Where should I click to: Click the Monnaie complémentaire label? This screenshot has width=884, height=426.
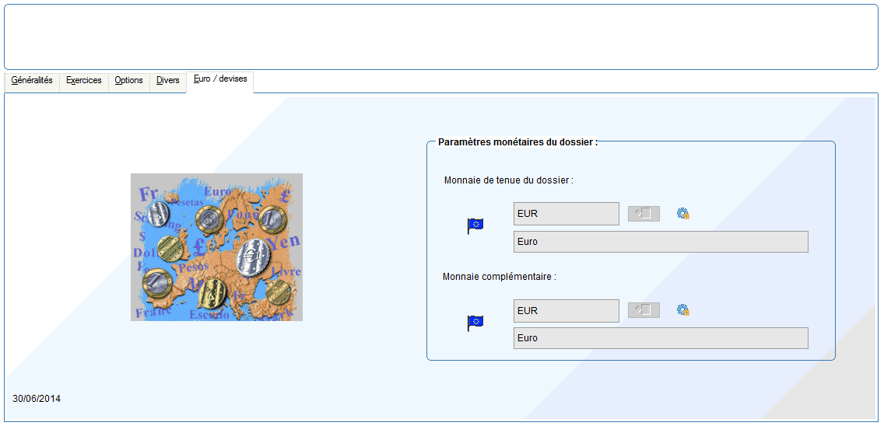500,277
